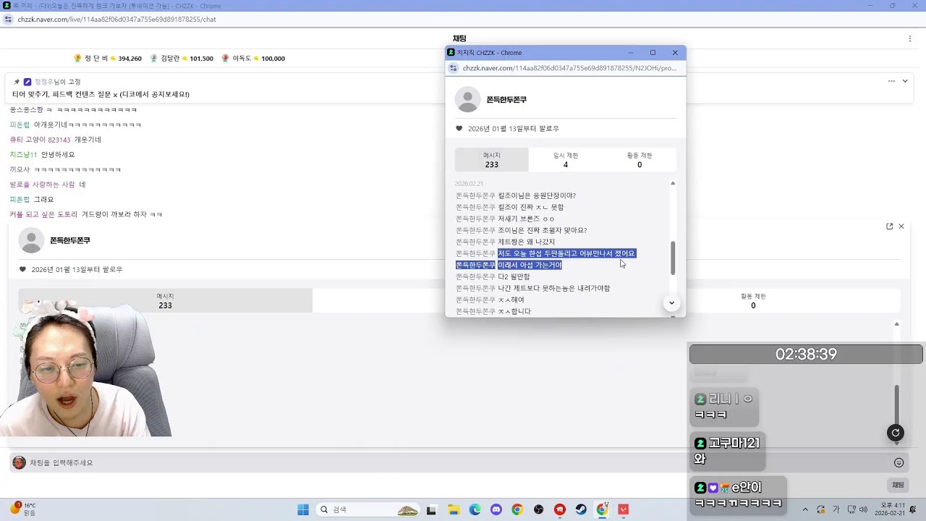Image resolution: width=926 pixels, height=521 pixels.
Task: Click message '제트짱은 왜 나갔지' in popup
Action: click(x=526, y=242)
